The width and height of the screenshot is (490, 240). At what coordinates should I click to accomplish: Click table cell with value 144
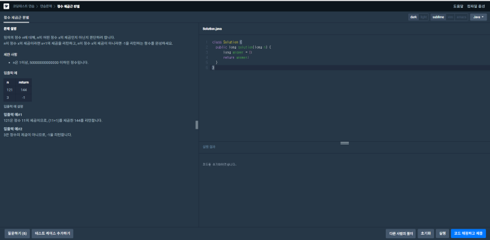click(x=24, y=90)
